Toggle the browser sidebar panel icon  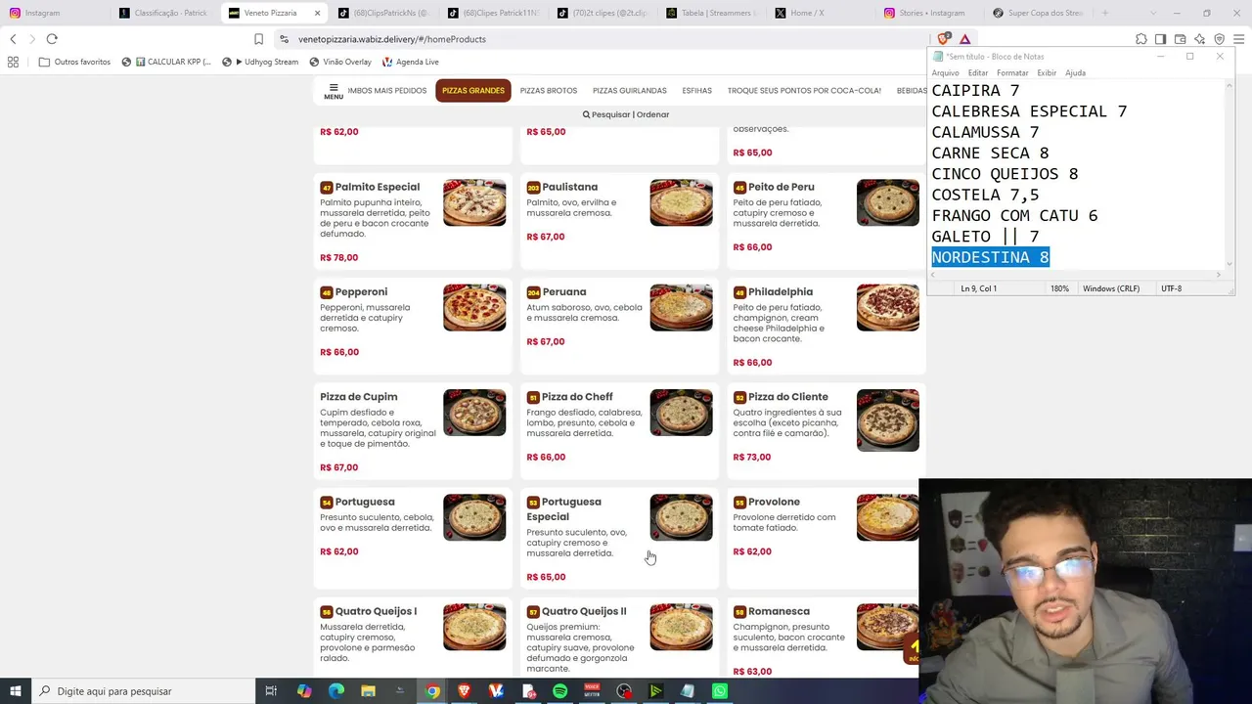(1160, 39)
